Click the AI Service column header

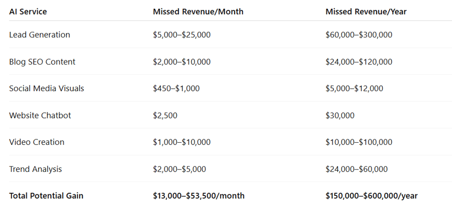click(28, 12)
